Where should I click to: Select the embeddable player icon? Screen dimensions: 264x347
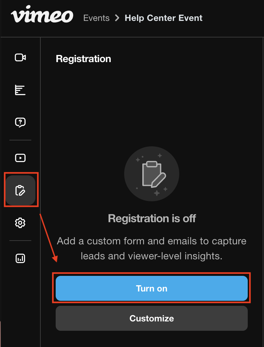click(x=20, y=158)
